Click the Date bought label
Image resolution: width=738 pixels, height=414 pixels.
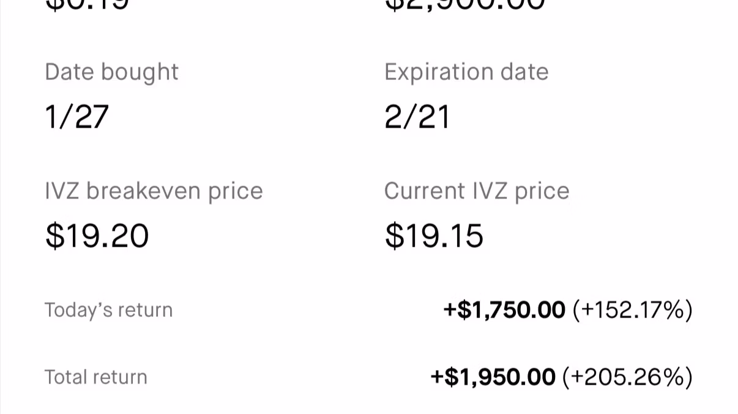(x=111, y=72)
